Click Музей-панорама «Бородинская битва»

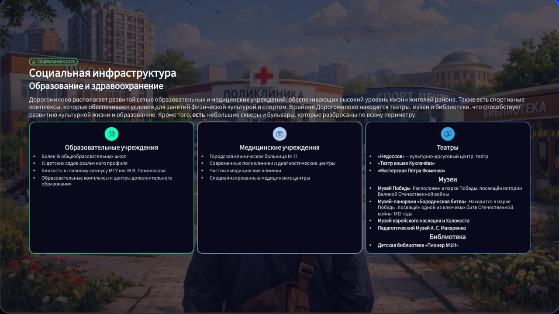(x=422, y=201)
